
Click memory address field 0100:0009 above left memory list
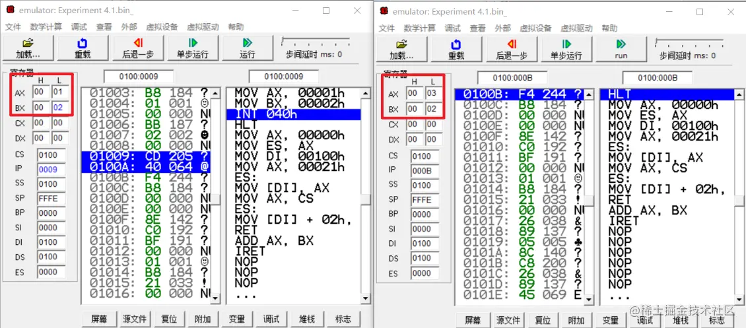[139, 76]
